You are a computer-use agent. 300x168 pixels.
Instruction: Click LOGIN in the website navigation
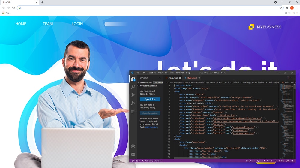[77, 24]
